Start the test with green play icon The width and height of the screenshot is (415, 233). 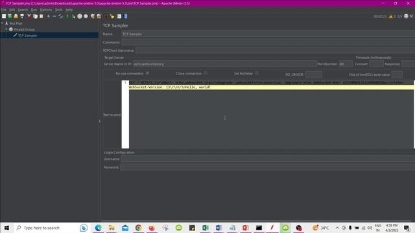pyautogui.click(x=67, y=16)
